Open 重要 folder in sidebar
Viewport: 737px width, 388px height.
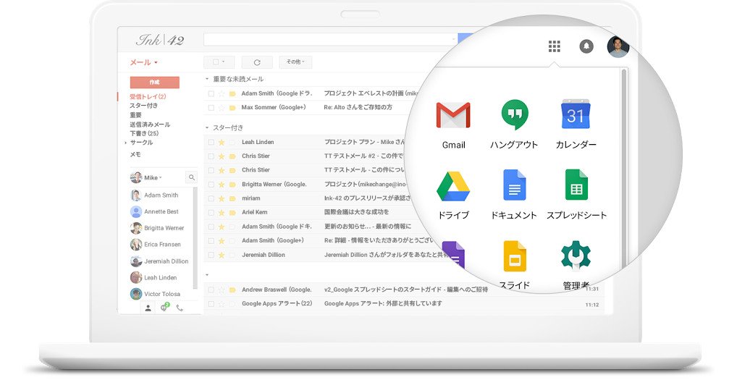click(x=135, y=115)
